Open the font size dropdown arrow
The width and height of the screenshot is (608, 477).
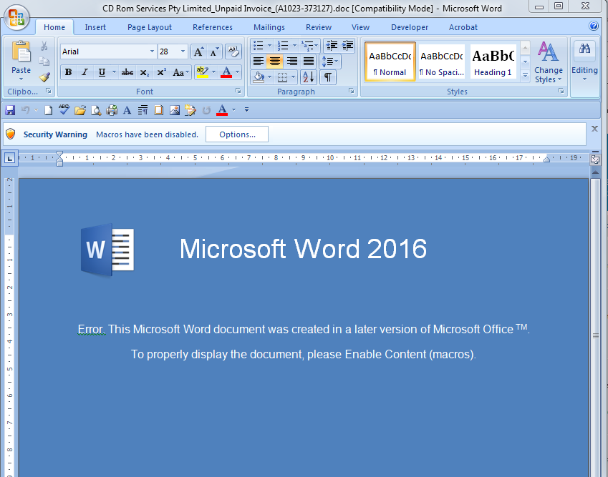pyautogui.click(x=183, y=51)
